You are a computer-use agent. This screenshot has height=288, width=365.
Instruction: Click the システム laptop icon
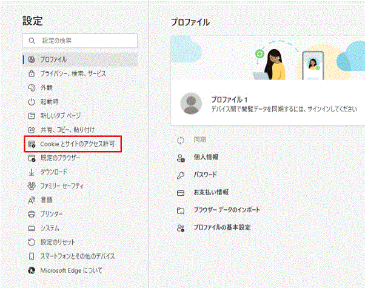(32, 229)
